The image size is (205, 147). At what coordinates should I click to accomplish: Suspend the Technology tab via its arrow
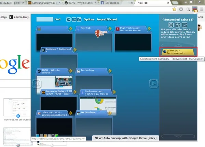point(110,71)
